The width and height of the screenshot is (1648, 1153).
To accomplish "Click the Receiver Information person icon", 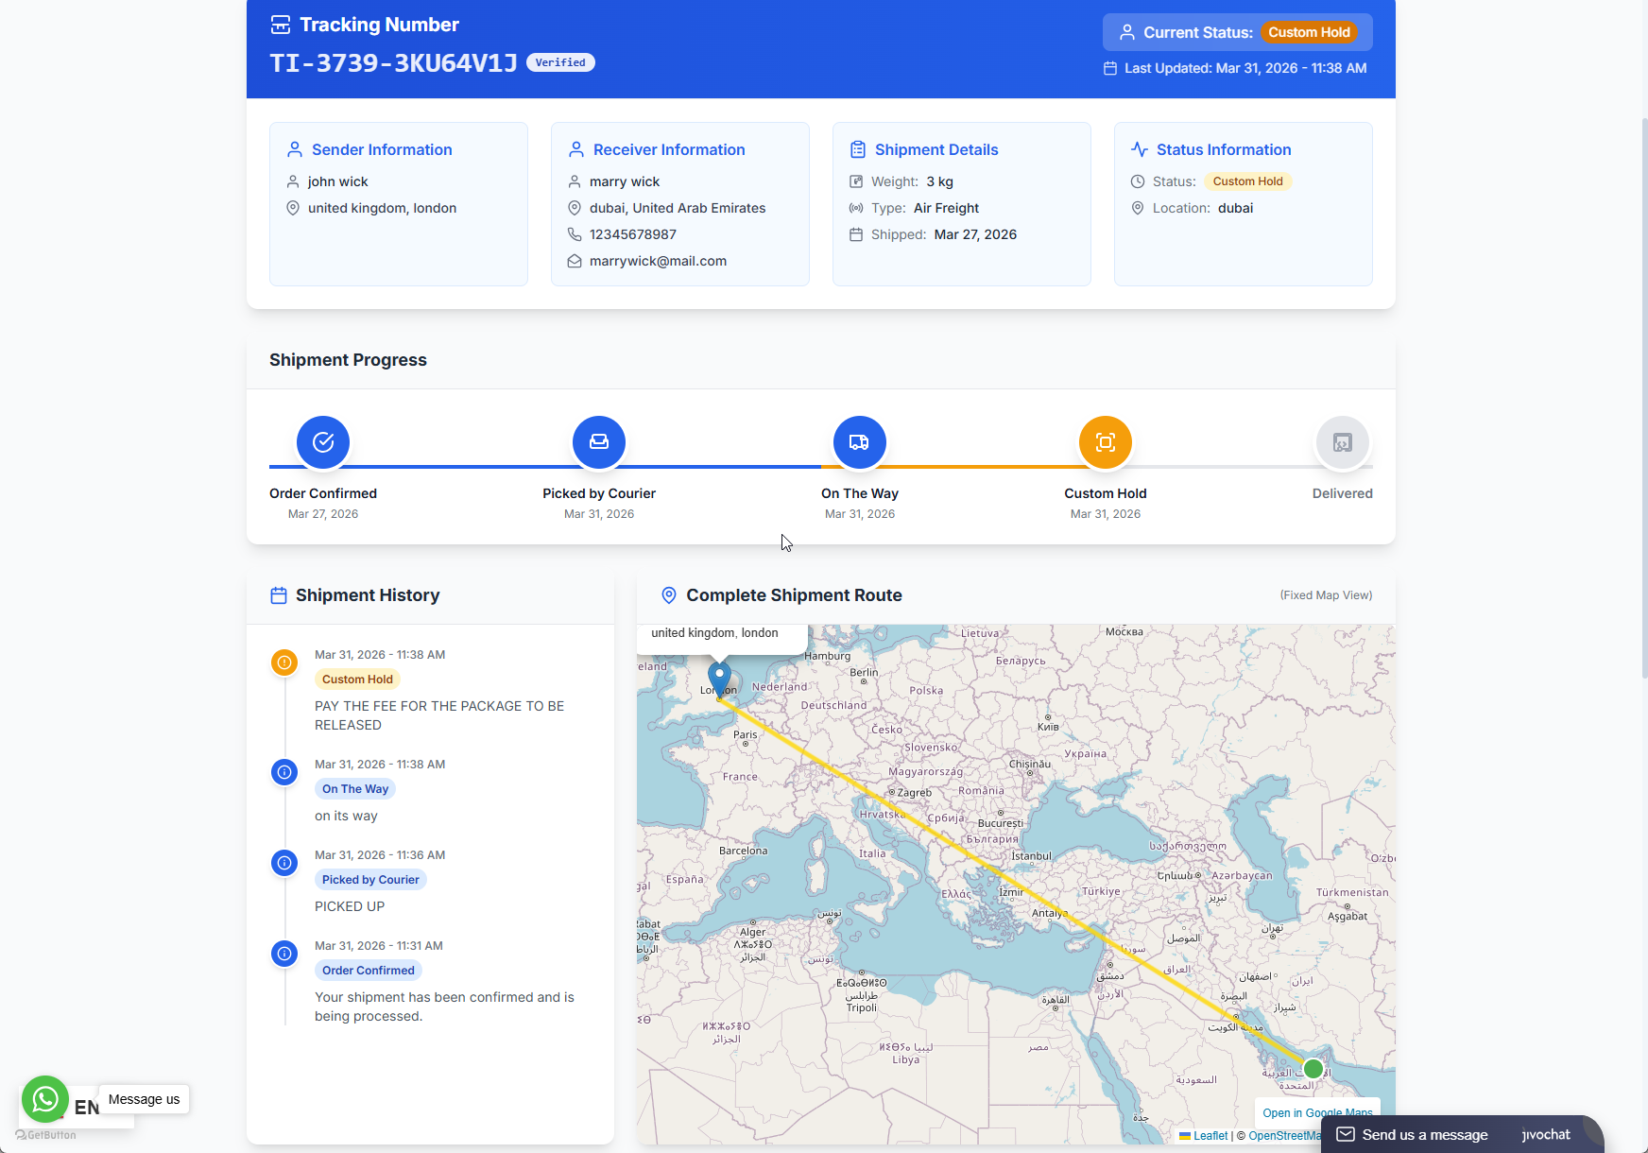I will click(x=576, y=149).
